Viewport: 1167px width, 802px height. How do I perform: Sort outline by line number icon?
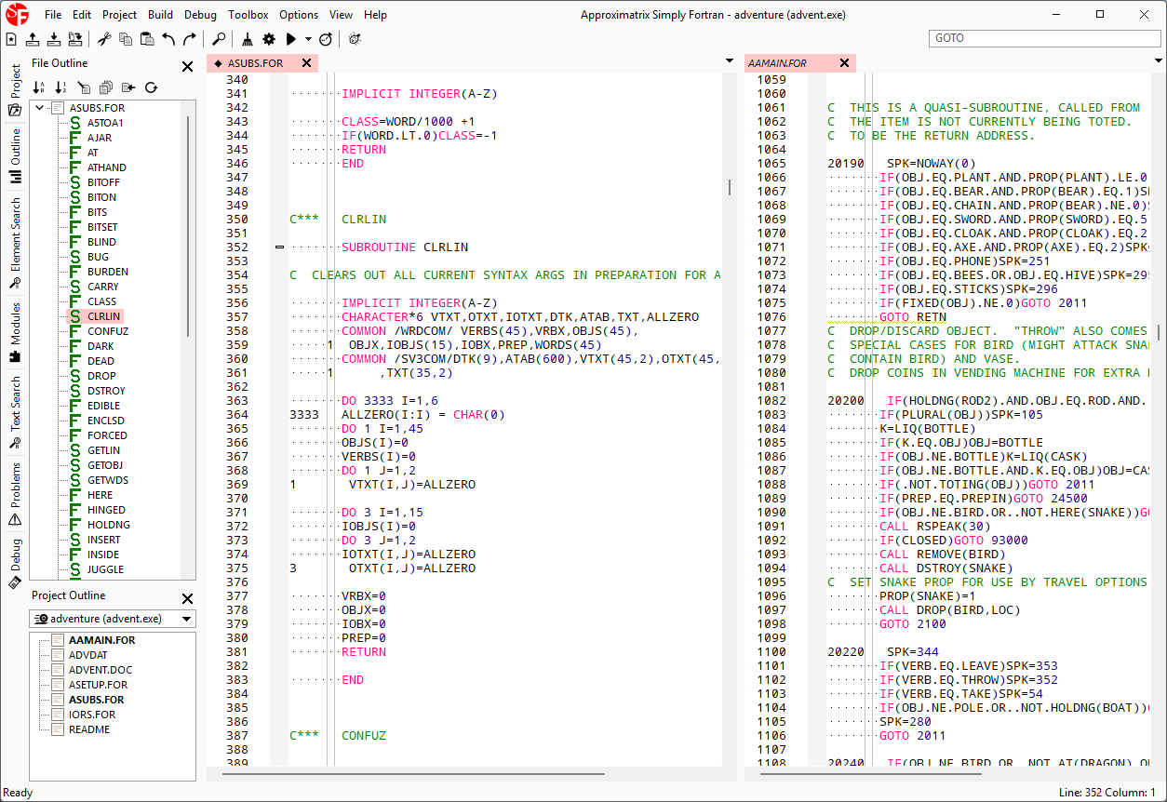61,87
